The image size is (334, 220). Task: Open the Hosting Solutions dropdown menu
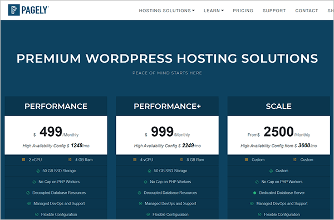[x=166, y=11]
